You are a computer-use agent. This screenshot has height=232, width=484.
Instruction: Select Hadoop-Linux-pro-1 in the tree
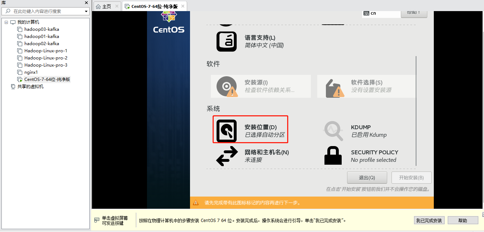tap(46, 51)
